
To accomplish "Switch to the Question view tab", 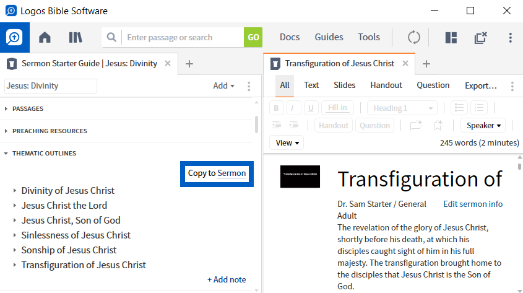I will click(x=433, y=85).
